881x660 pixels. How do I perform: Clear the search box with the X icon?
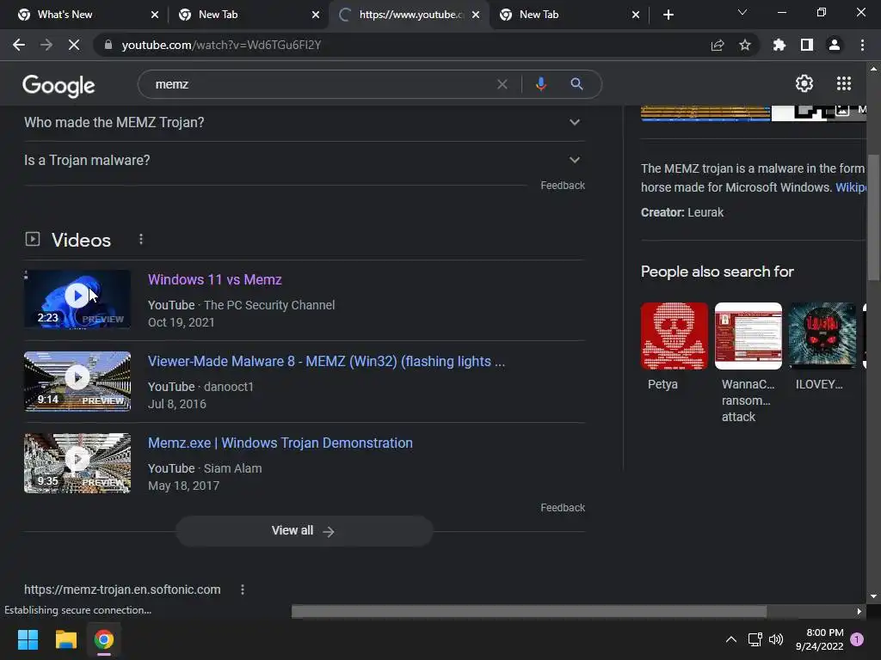pos(502,84)
